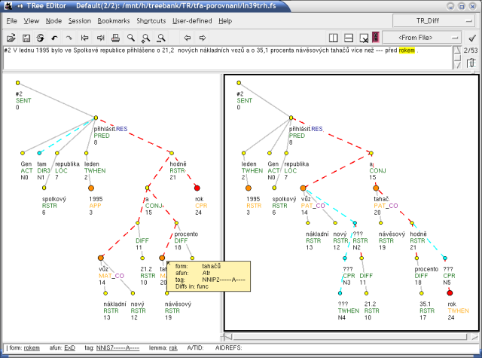Split the view vertically
This screenshot has width=482, height=358.
coord(333,38)
